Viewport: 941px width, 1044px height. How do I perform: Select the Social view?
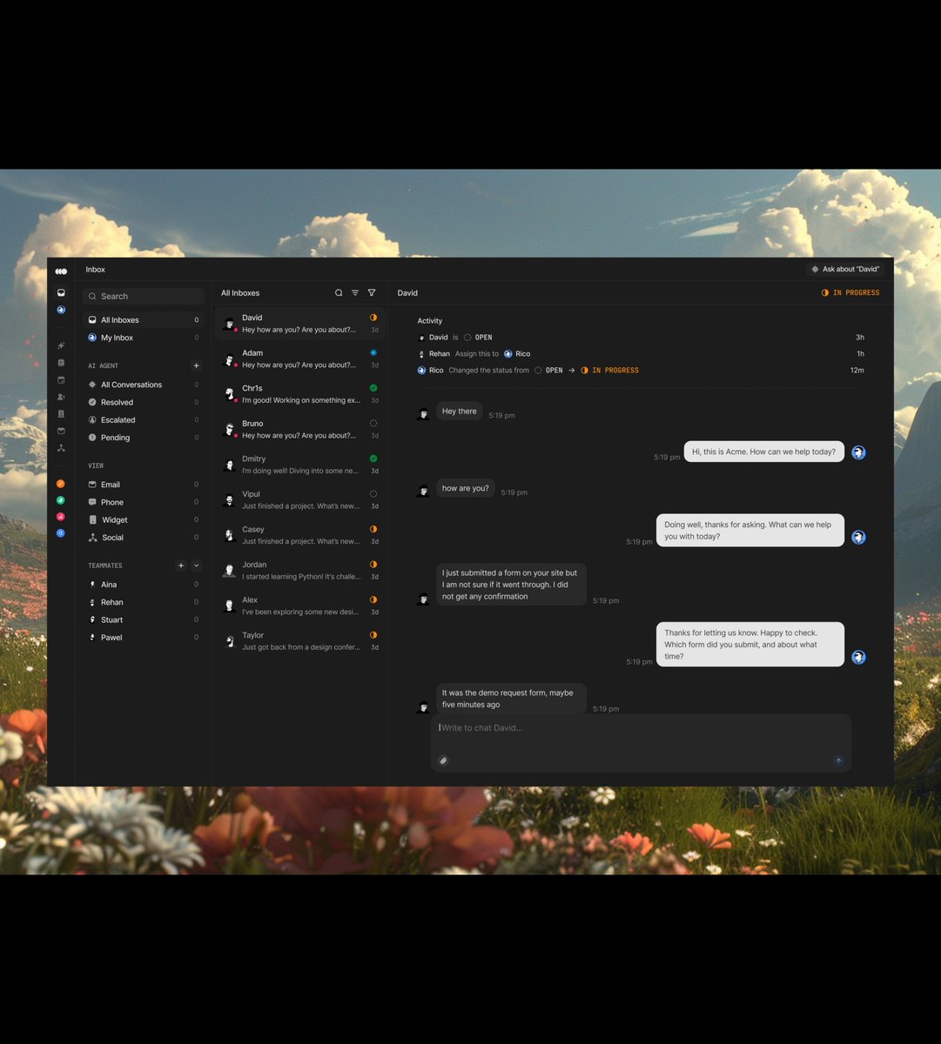click(x=144, y=538)
